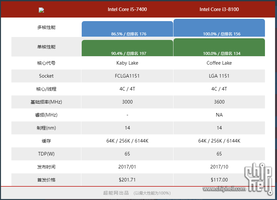
Task: Click the Coffee Lake cell
Action: pyautogui.click(x=219, y=63)
